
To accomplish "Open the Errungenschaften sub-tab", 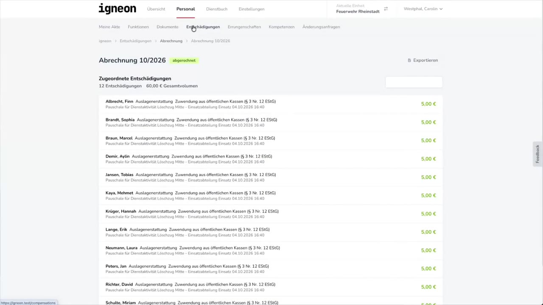I will coord(244,27).
